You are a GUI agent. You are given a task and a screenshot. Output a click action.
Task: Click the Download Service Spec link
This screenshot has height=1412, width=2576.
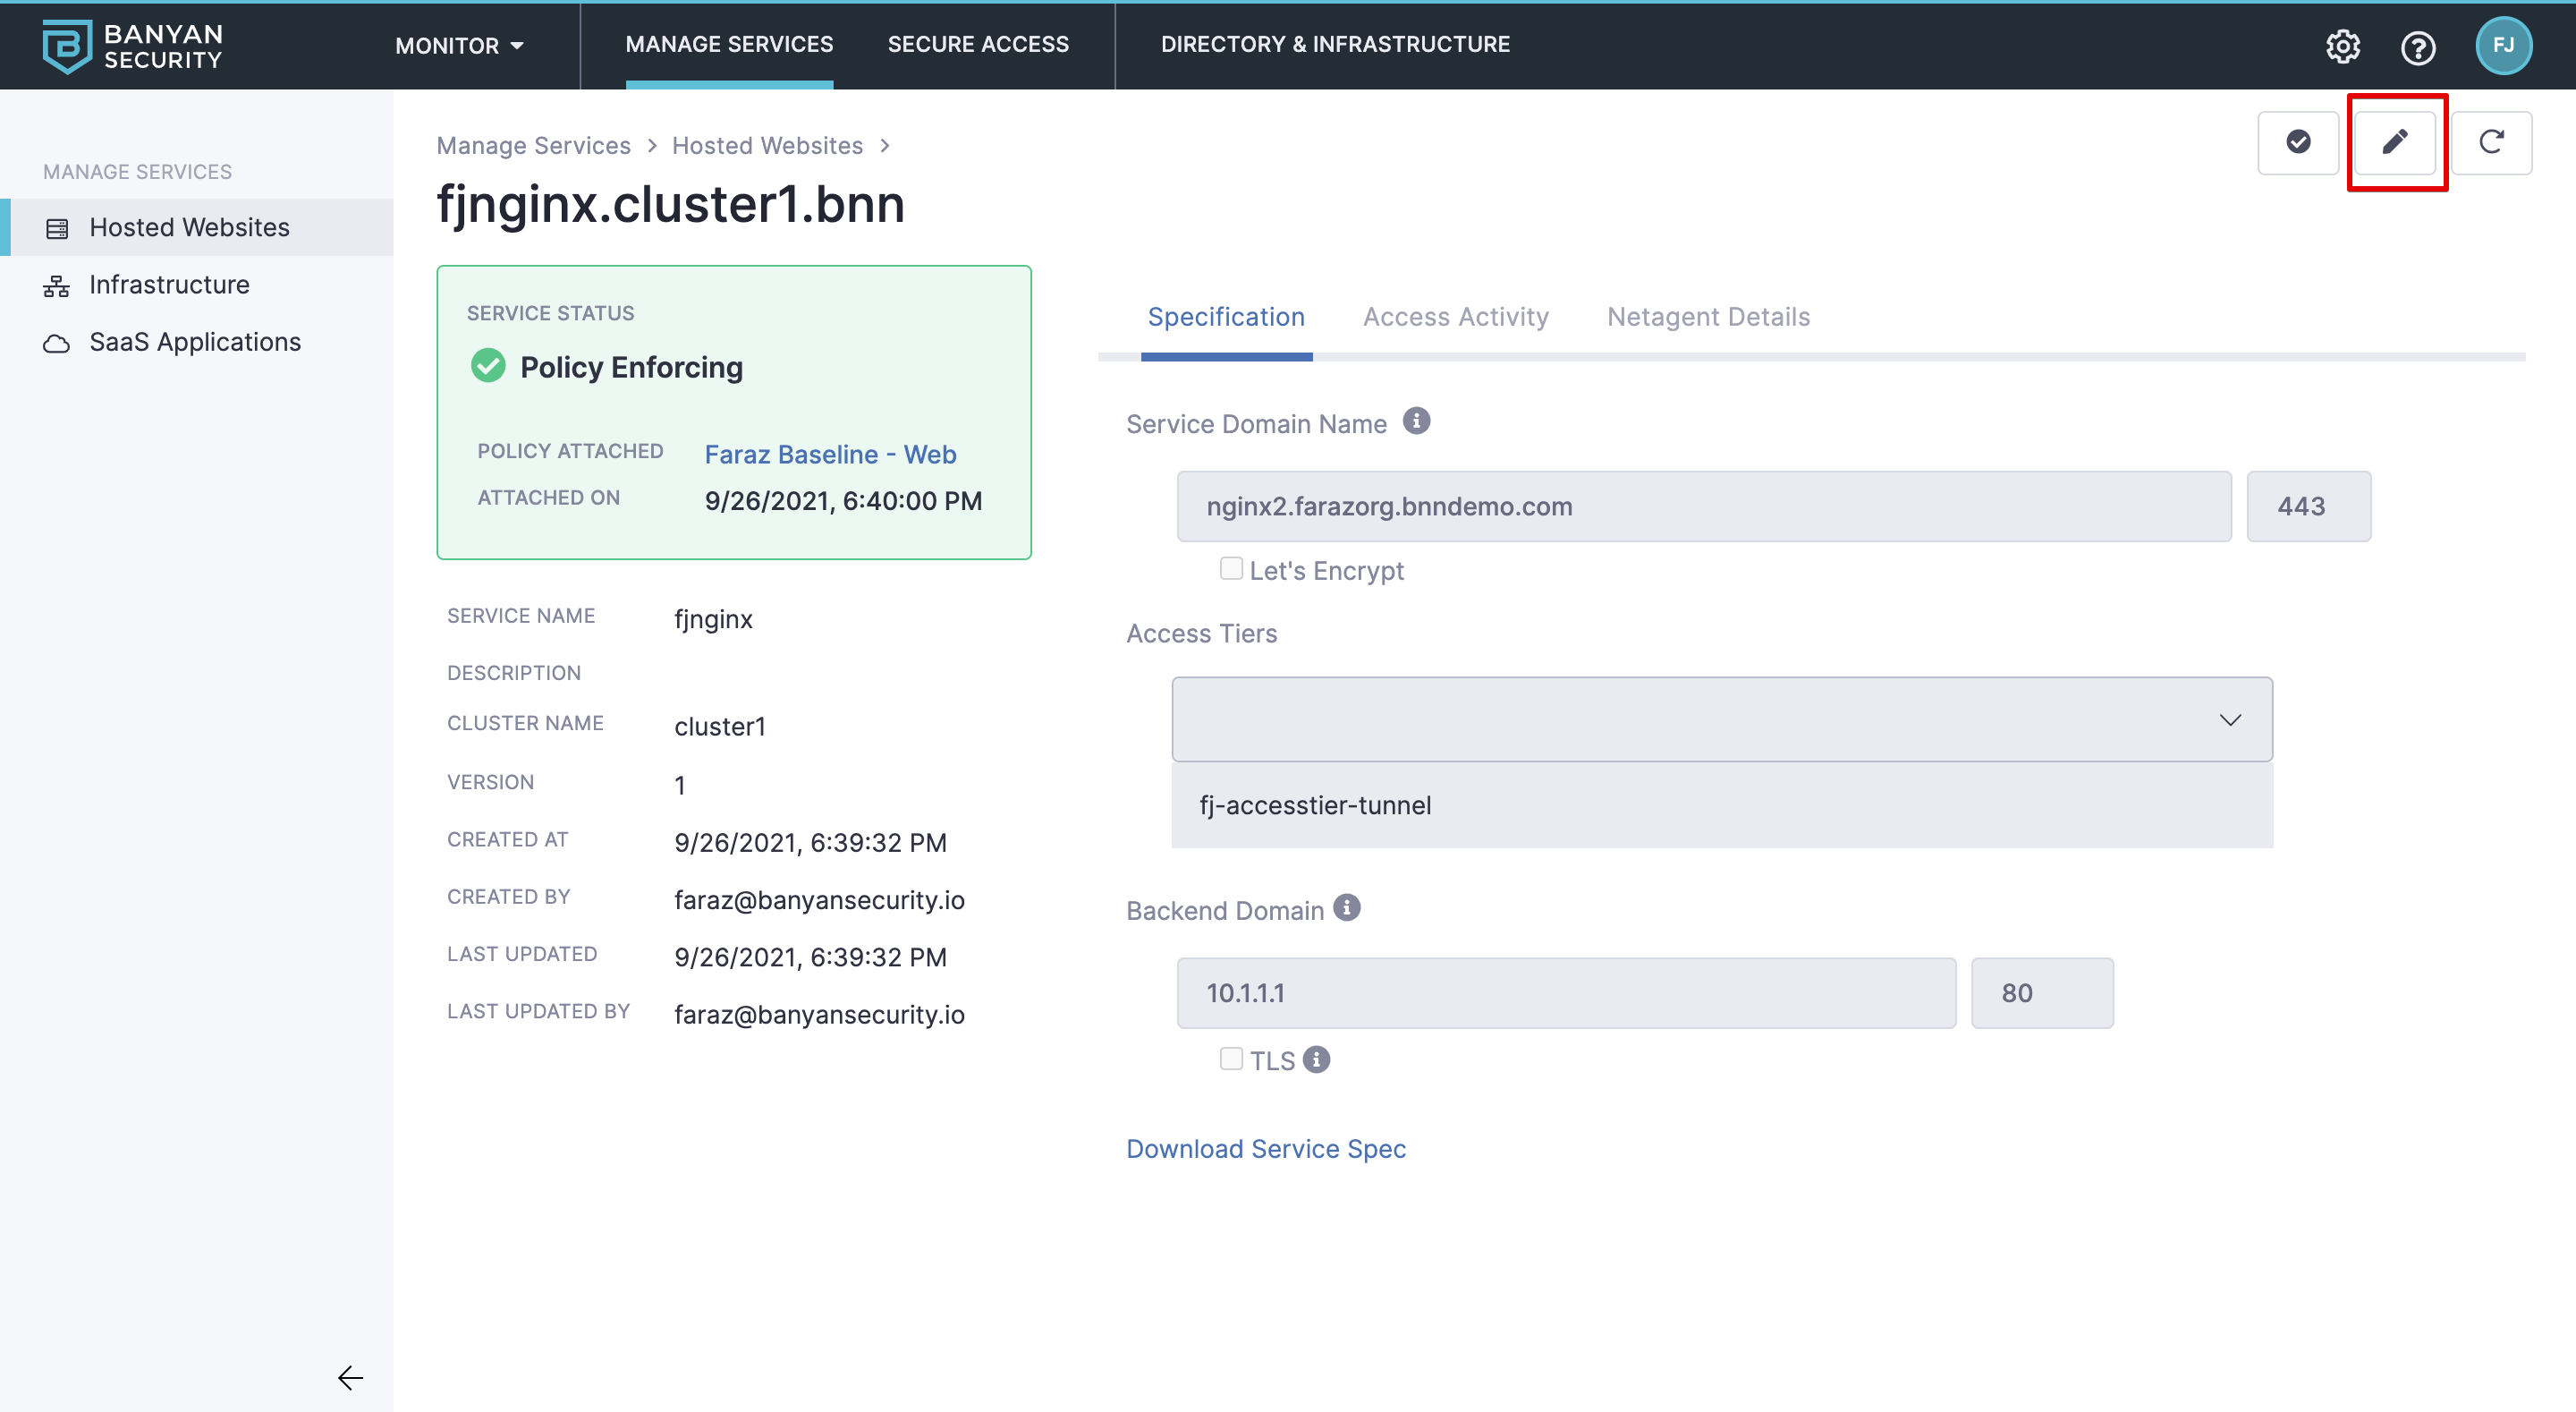tap(1265, 1148)
